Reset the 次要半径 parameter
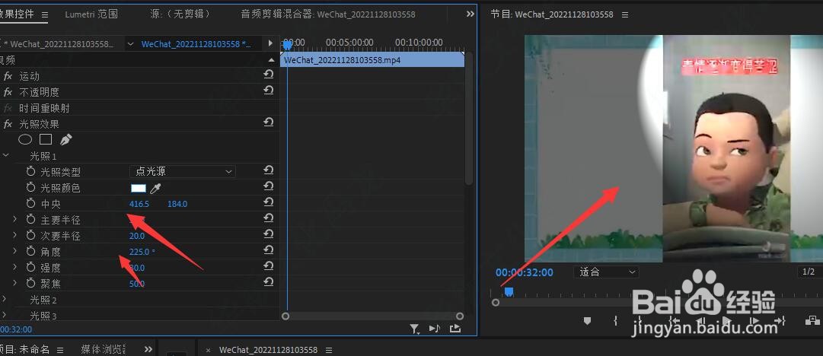 (268, 234)
